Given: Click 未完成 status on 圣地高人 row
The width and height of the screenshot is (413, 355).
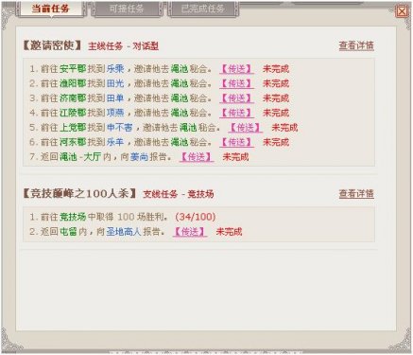Looking at the screenshot, I should tap(229, 232).
